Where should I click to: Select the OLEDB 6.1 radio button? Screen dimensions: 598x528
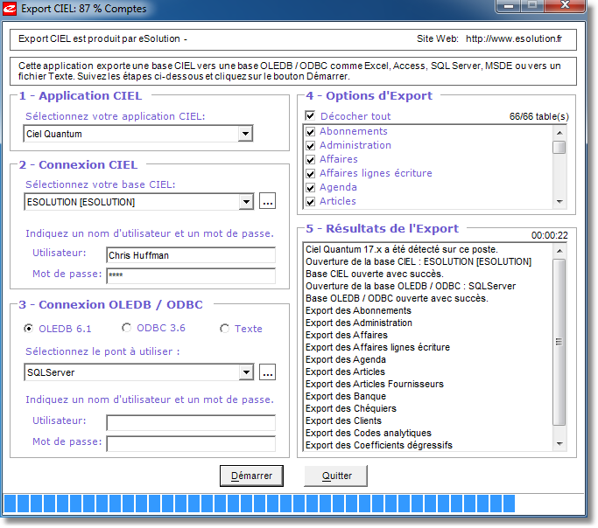point(30,329)
